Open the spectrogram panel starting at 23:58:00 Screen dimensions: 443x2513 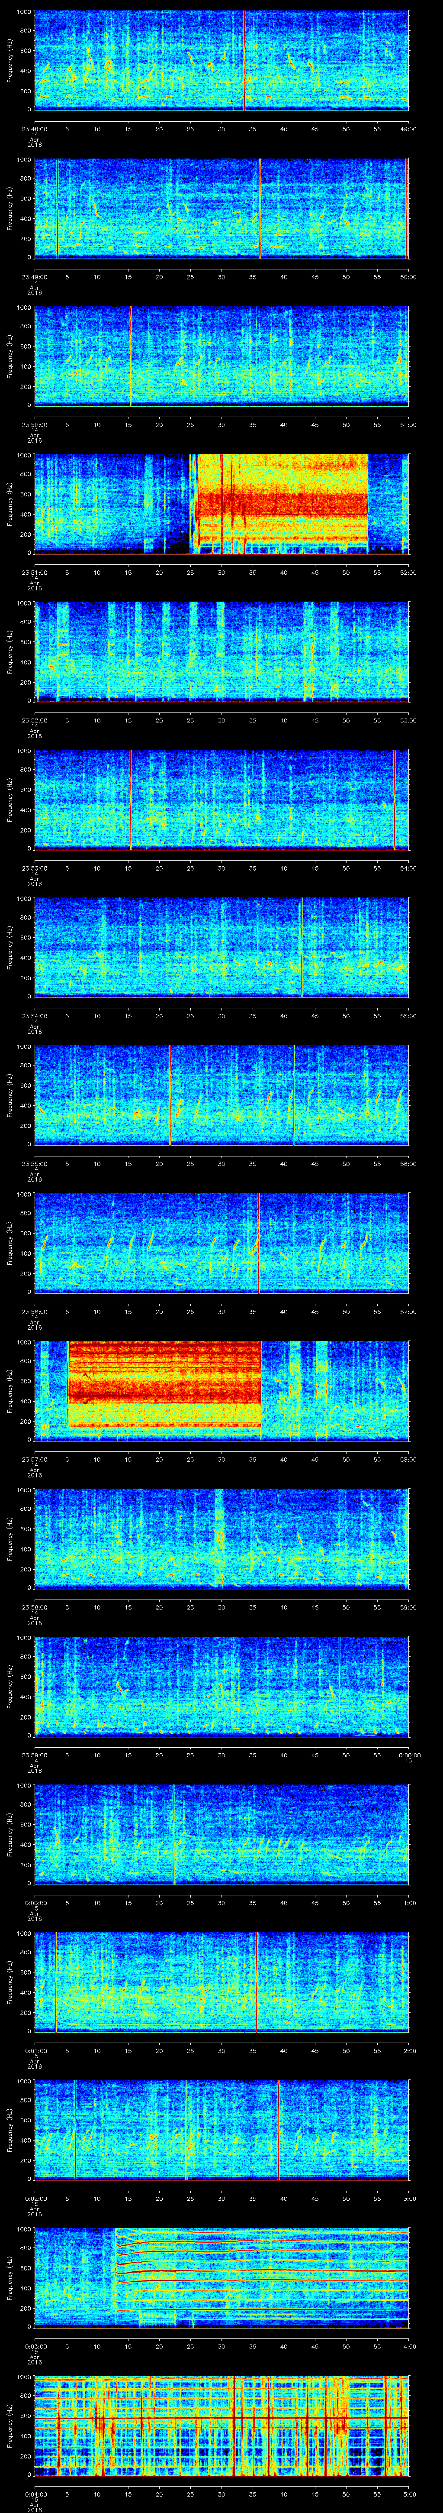(x=222, y=1538)
